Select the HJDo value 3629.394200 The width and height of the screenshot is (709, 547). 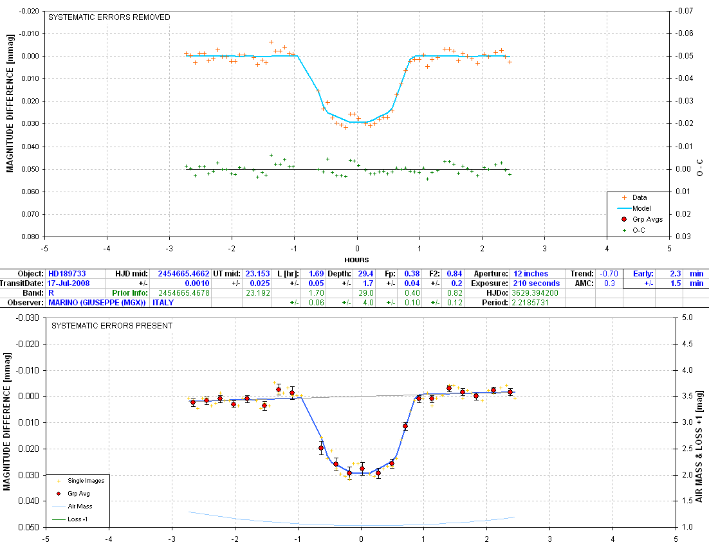(x=535, y=293)
